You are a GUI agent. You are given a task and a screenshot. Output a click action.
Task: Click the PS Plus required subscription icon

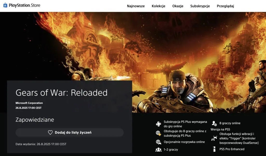[158, 124]
